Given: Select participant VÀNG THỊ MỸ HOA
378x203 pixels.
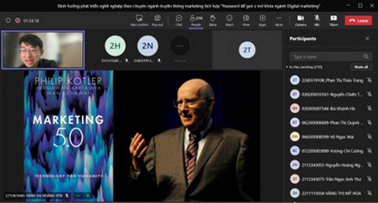Looking at the screenshot, I should point(331,193).
